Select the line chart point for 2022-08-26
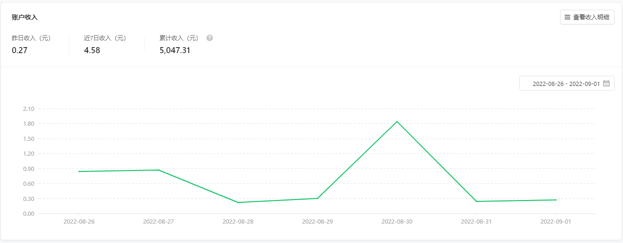The height and width of the screenshot is (243, 623). (79, 171)
